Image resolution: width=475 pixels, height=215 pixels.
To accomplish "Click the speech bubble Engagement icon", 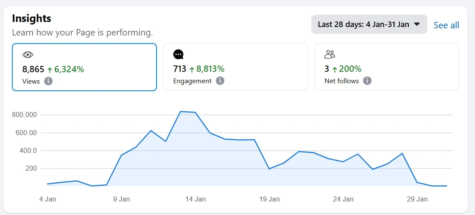I will [x=179, y=54].
